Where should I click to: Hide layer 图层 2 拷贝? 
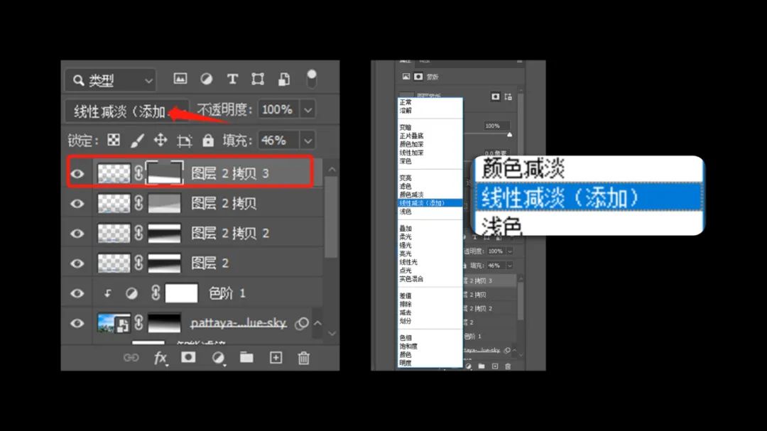click(77, 204)
